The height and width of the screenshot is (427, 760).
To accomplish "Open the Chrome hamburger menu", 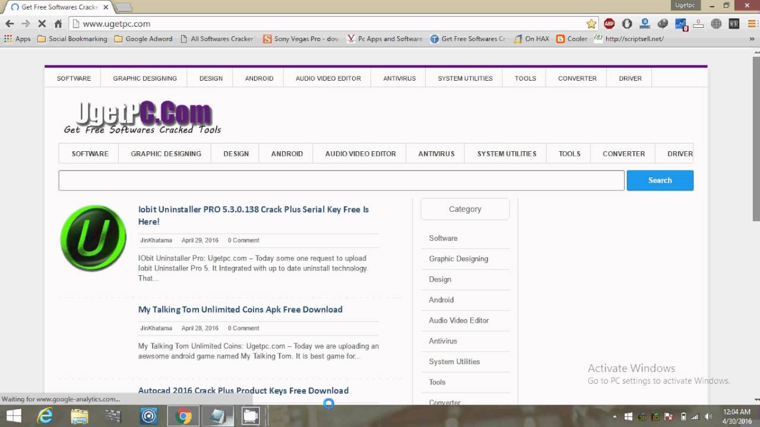I will coord(750,24).
